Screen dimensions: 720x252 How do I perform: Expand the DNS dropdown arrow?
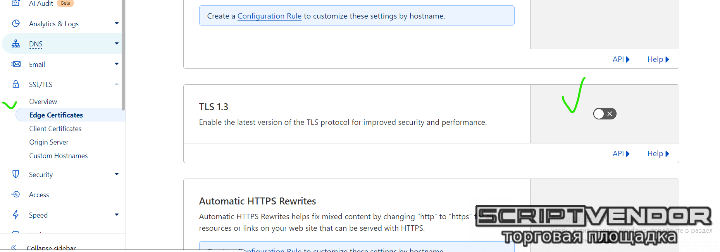pyautogui.click(x=117, y=44)
